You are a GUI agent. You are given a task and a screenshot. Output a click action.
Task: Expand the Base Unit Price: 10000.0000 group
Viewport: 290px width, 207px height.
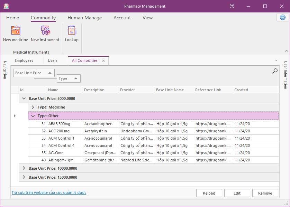24,168
